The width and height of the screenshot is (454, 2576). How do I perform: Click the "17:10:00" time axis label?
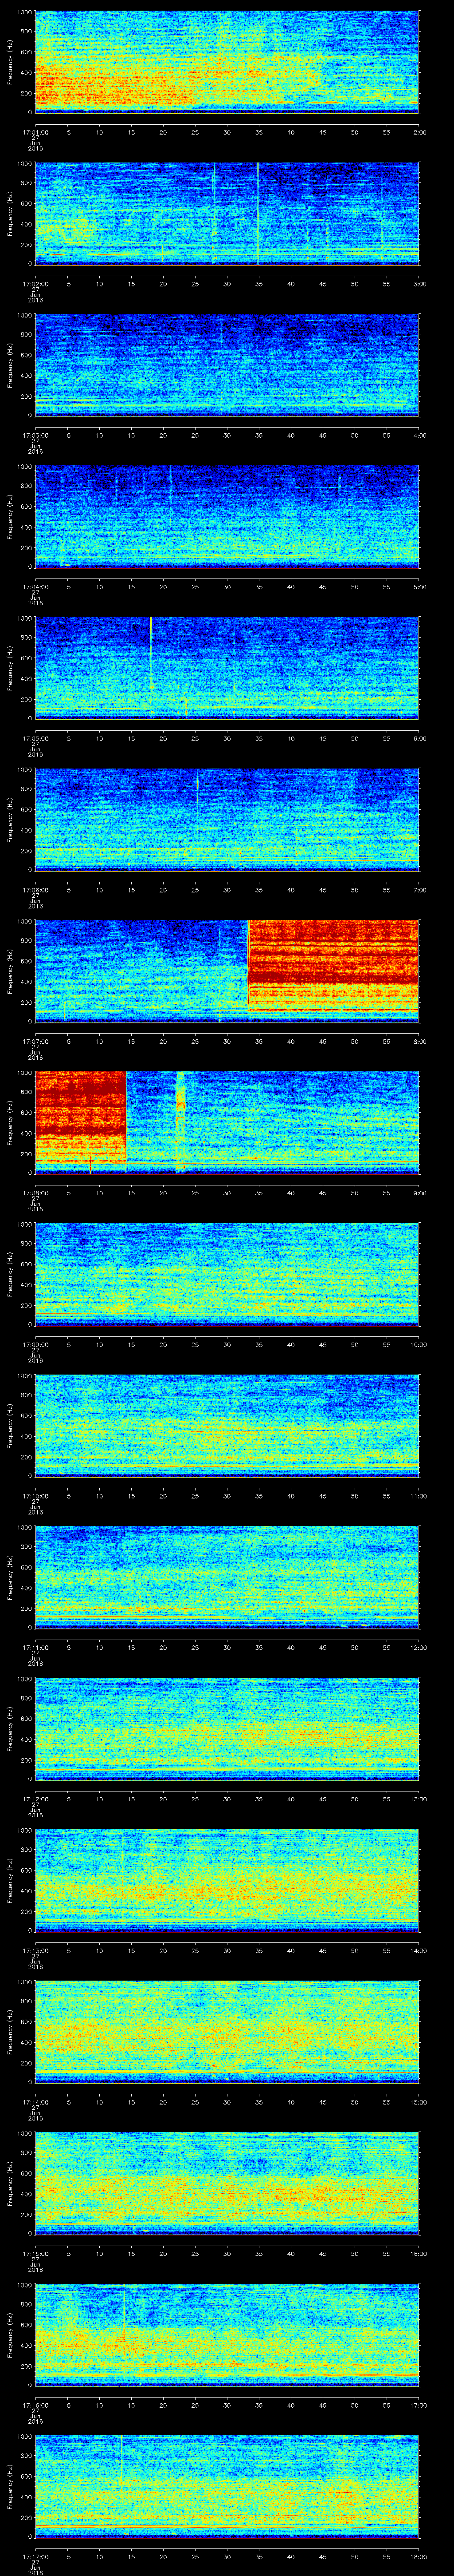[x=35, y=1495]
